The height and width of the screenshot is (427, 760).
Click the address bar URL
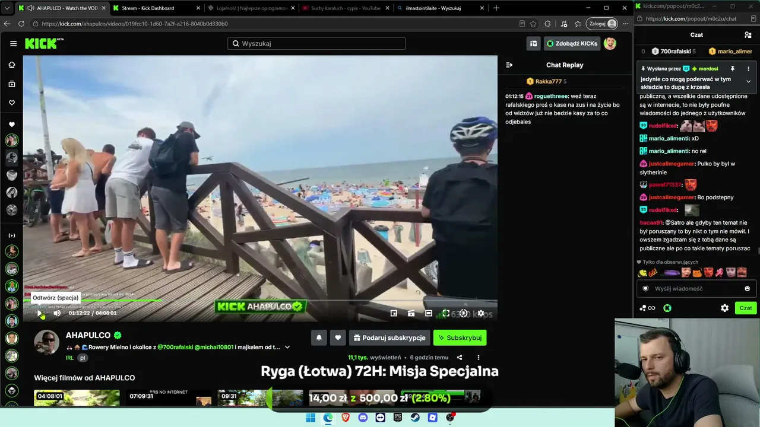[135, 24]
